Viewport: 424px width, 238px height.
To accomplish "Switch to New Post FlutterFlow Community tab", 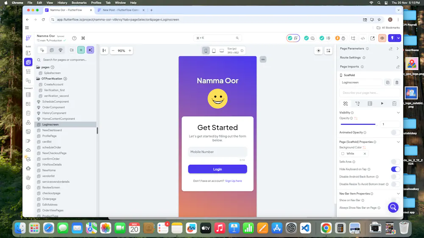I will click(121, 10).
